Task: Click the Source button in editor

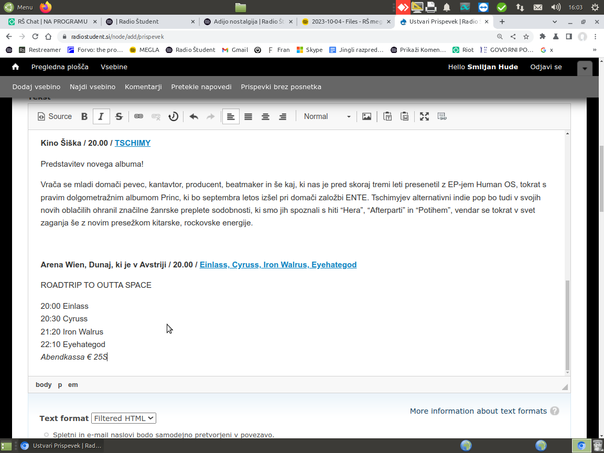Action: (x=55, y=116)
